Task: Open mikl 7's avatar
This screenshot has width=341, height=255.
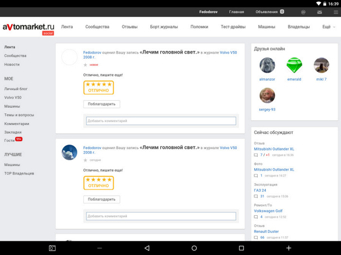Action: [x=322, y=65]
